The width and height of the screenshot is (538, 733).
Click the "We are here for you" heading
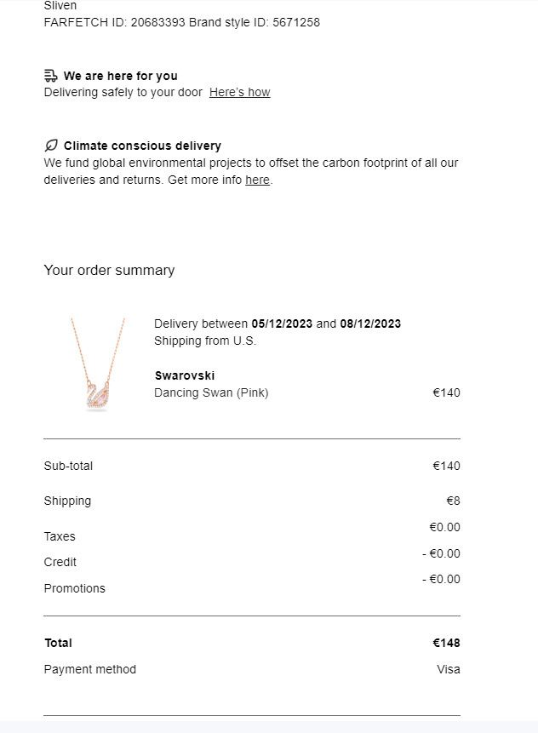[x=121, y=76]
